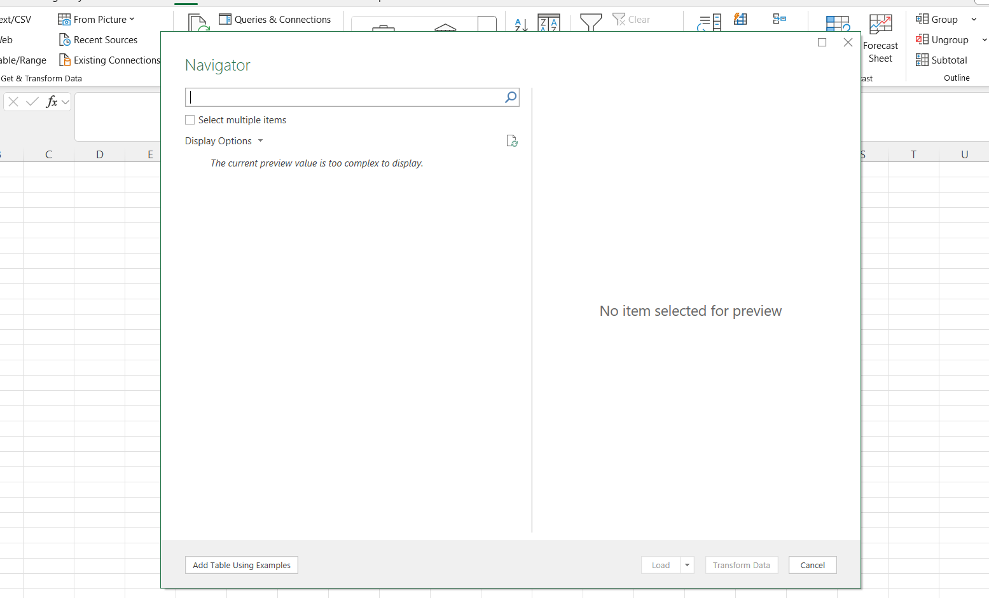Click the Filter funnel icon
This screenshot has width=989, height=598.
(591, 23)
